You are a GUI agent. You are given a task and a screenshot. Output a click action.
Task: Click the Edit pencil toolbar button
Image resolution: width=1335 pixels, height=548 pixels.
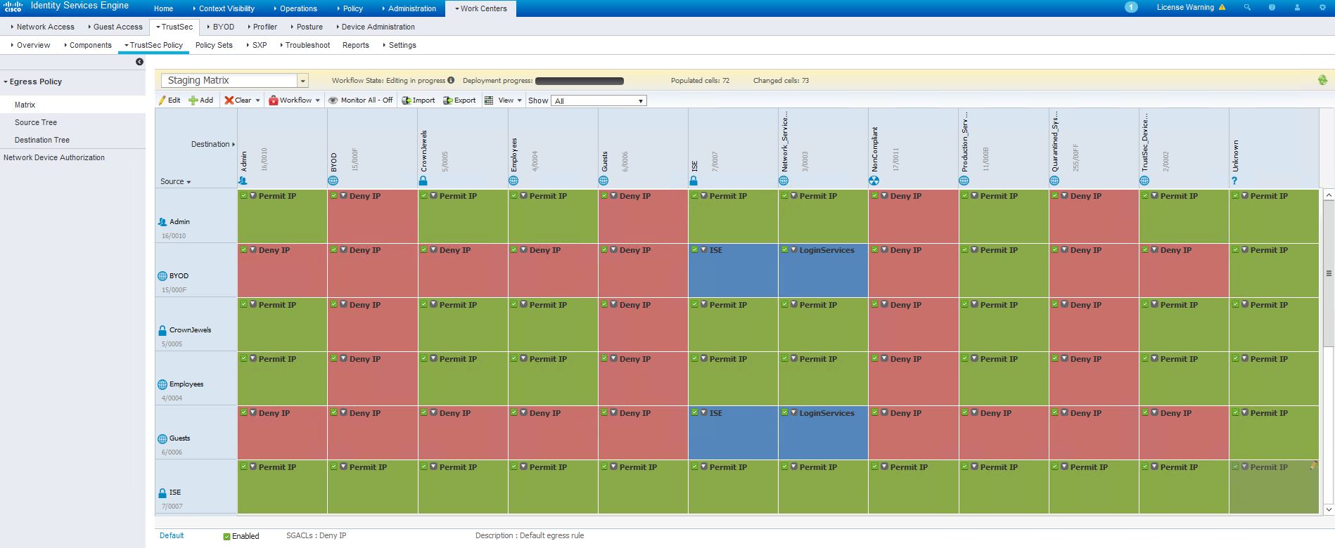(170, 100)
